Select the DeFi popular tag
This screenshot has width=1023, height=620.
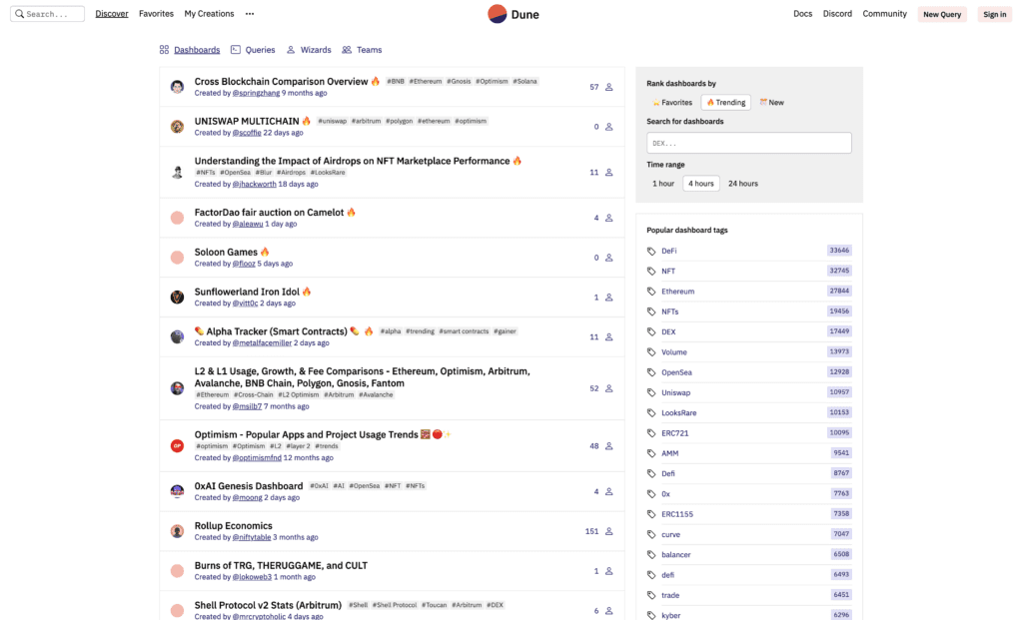(668, 251)
